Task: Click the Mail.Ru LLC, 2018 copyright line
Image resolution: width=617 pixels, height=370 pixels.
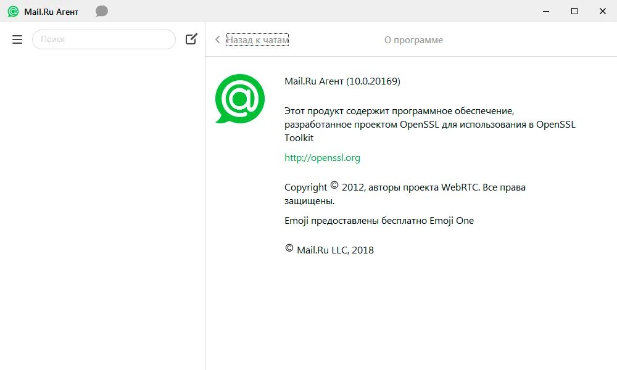Action: [329, 250]
